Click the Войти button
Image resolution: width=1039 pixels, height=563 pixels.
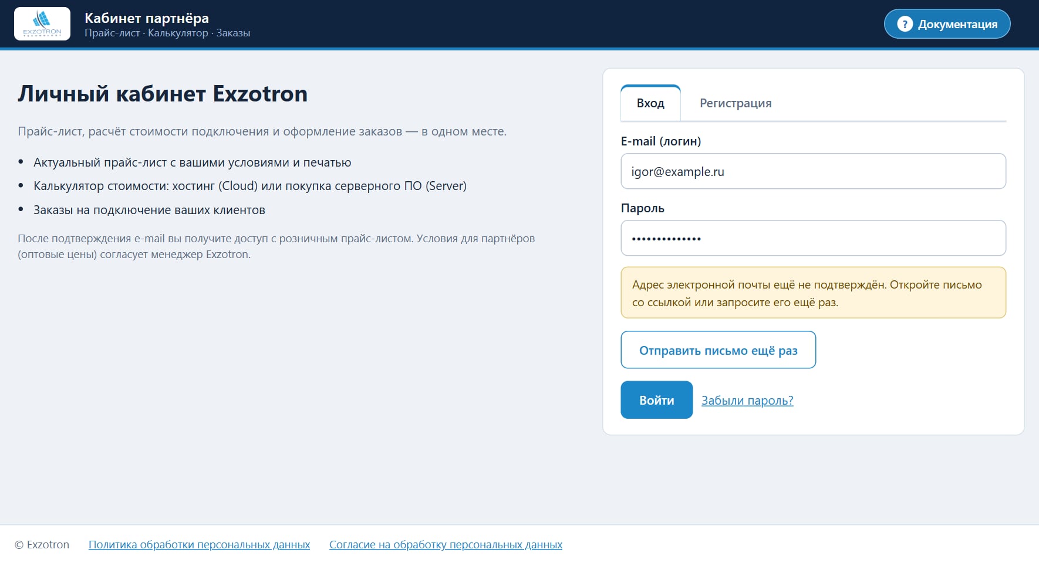click(656, 400)
